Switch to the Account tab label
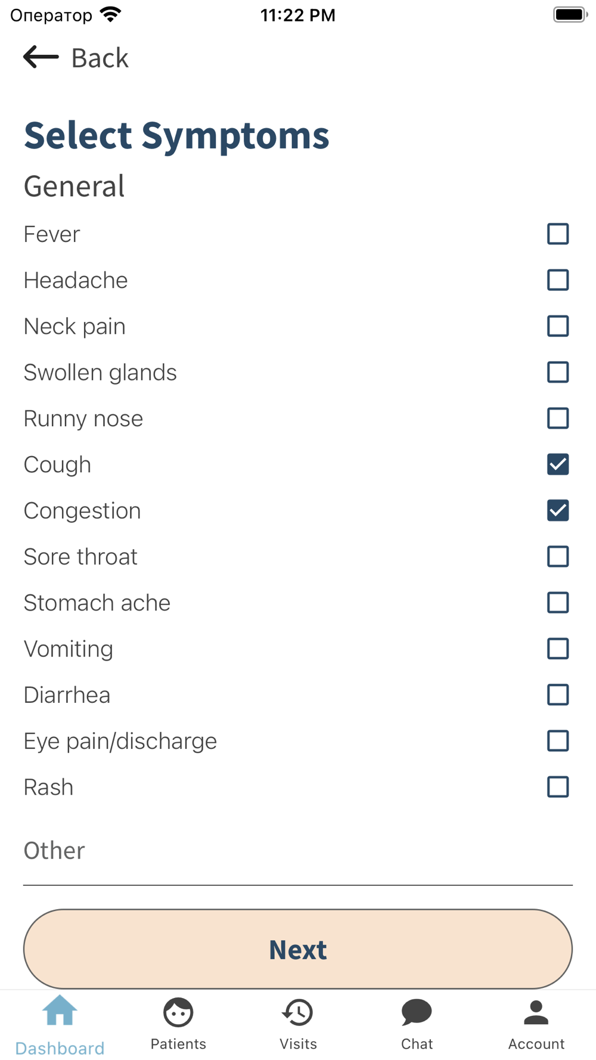 pyautogui.click(x=536, y=1044)
